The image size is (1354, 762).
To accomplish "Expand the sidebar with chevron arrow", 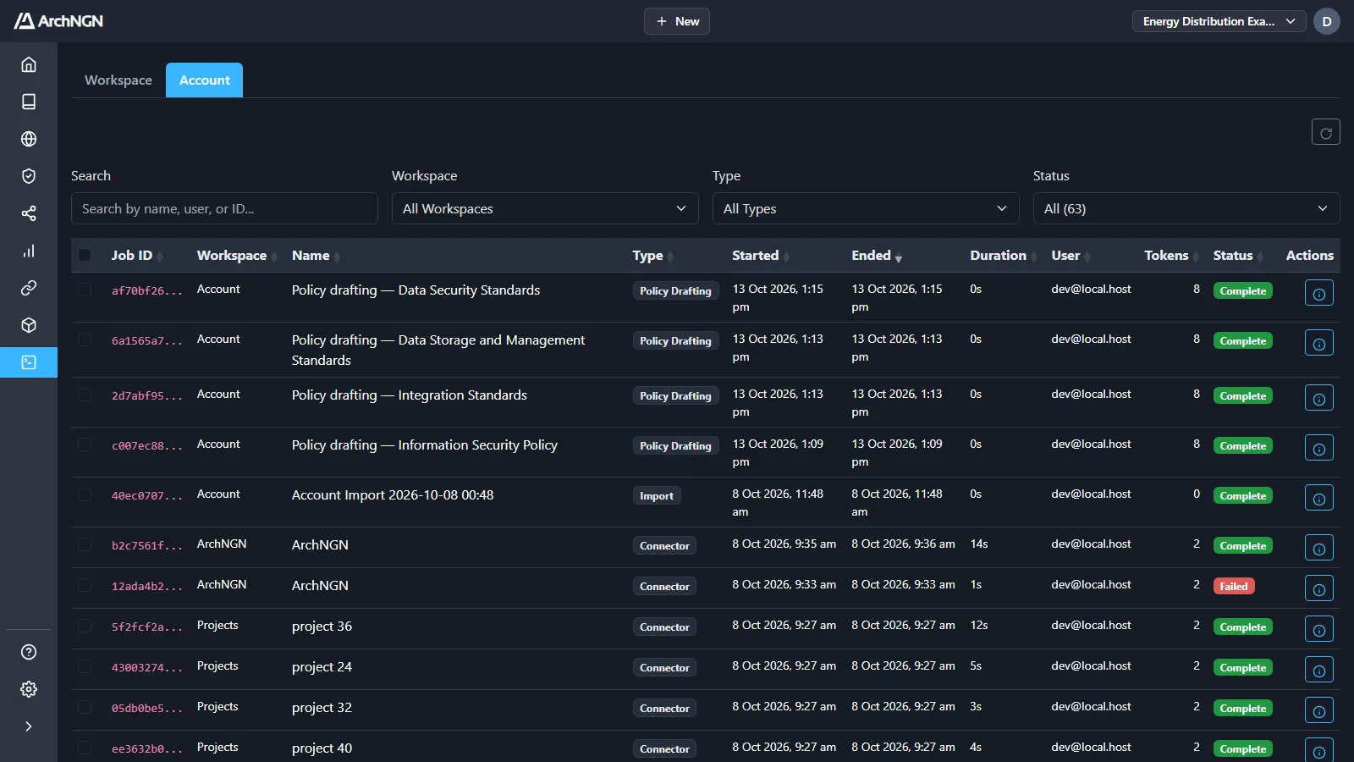I will pos(29,726).
